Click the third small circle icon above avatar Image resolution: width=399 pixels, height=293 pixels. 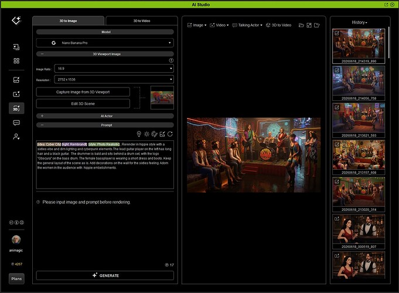22,223
